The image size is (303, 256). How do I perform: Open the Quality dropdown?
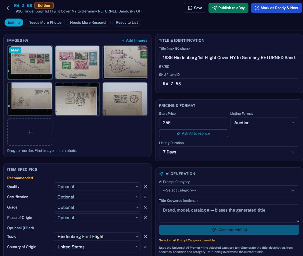(97, 187)
